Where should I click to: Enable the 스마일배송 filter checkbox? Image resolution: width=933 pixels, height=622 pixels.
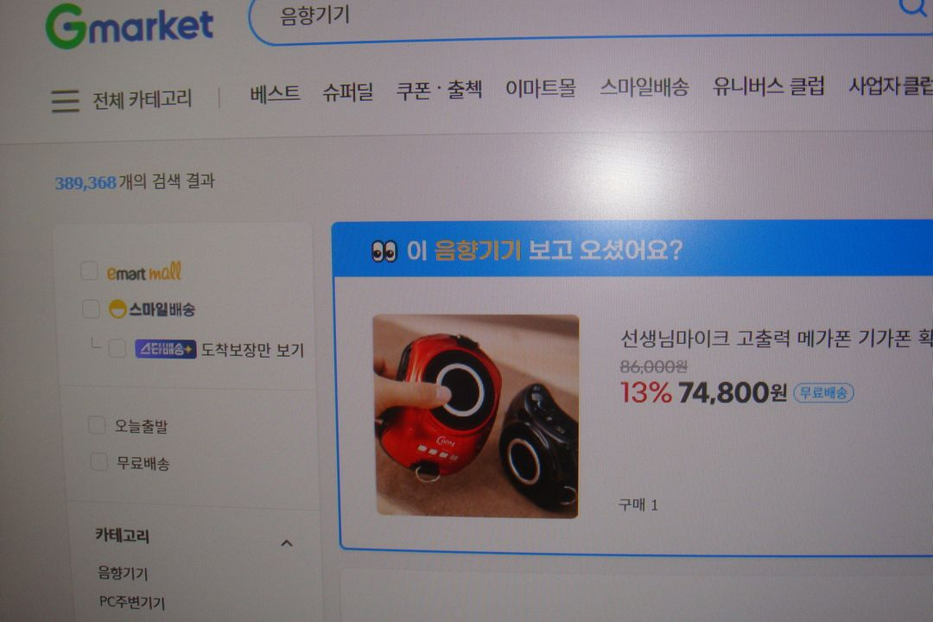[91, 309]
